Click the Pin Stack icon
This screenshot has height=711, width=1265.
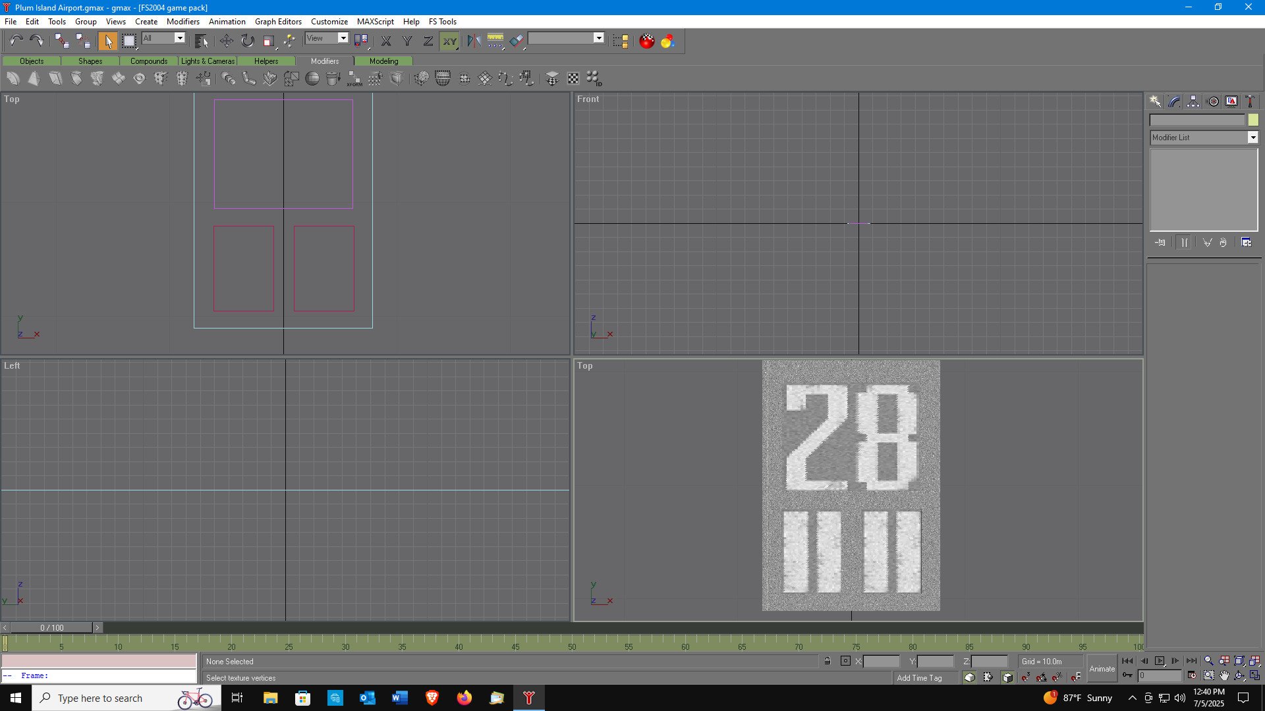pos(1160,242)
